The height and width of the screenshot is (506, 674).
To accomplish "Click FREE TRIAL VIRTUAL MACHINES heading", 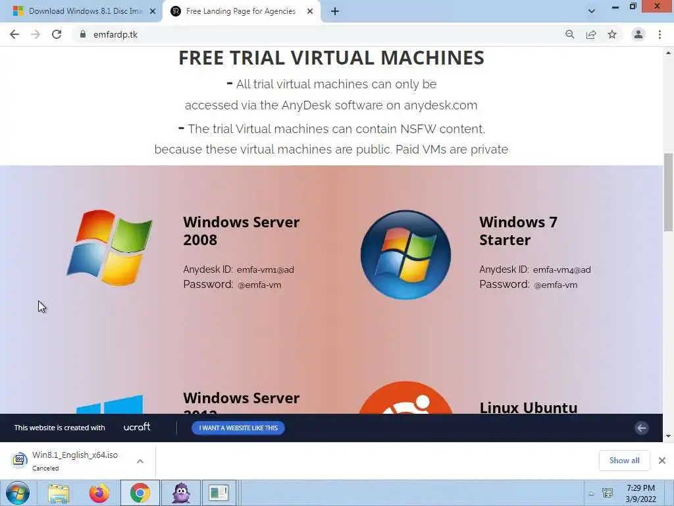I will tap(332, 58).
